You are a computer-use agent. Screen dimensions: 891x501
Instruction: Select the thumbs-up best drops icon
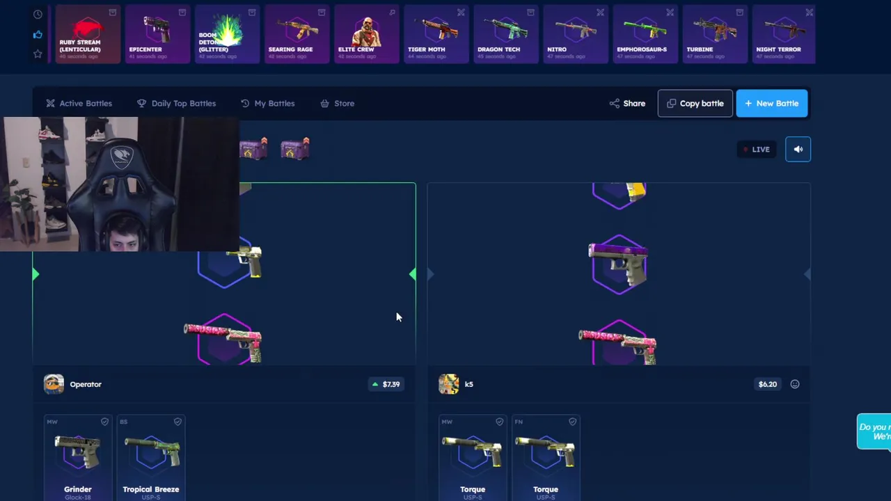[38, 34]
